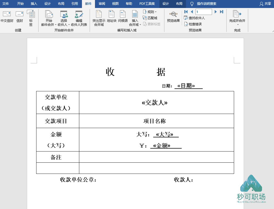
Task: Go to the next record
Action: (216, 12)
